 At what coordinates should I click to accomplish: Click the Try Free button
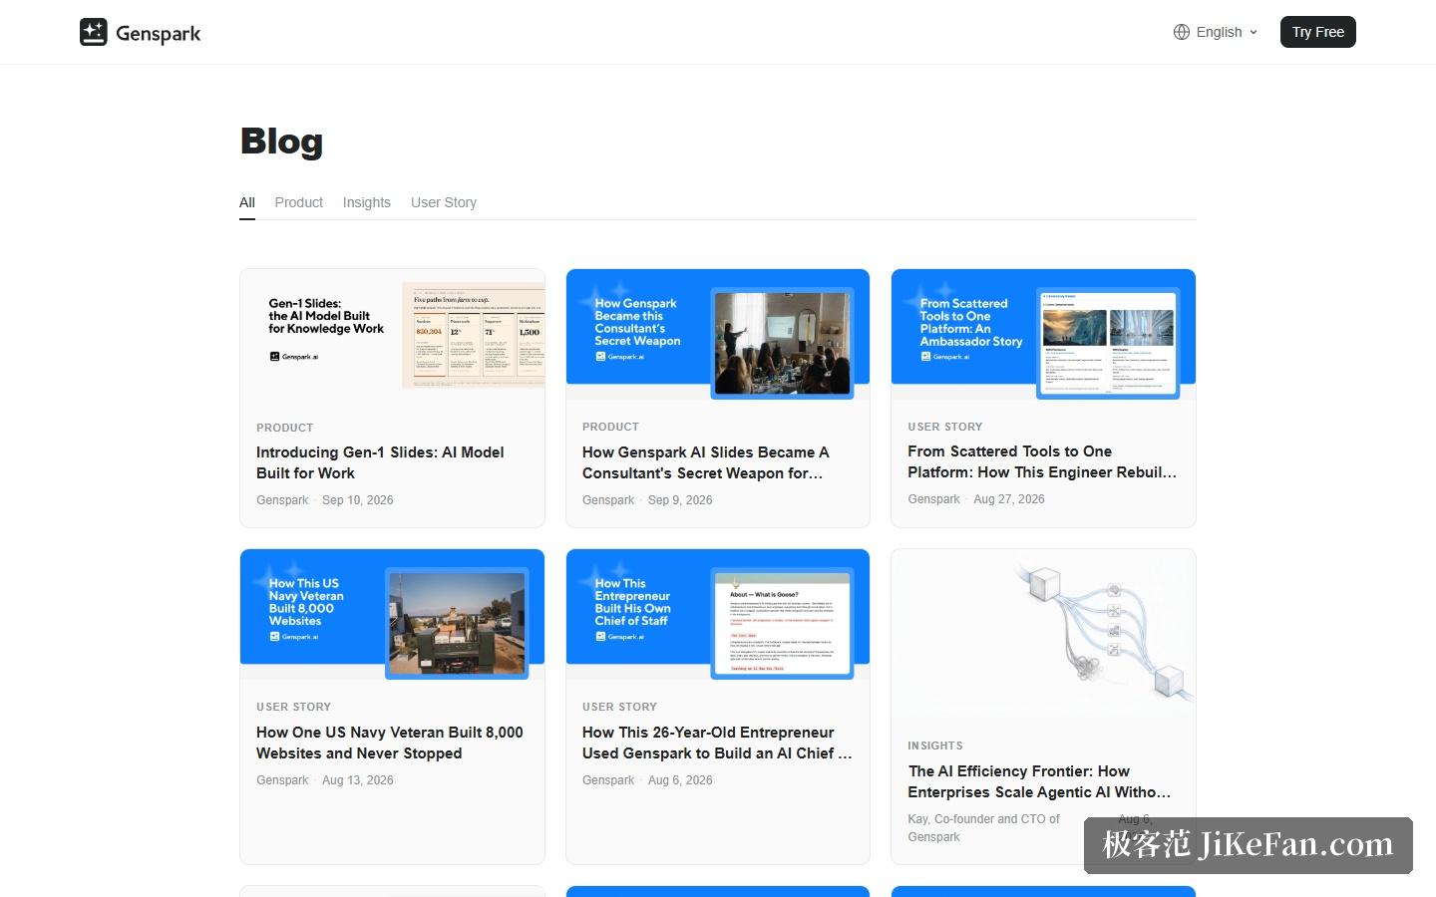tap(1318, 32)
